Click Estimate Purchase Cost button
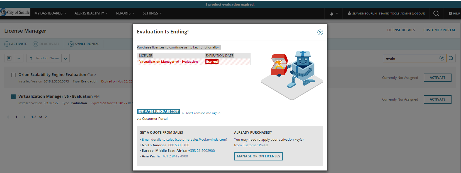This screenshot has height=173, width=461. point(158,111)
